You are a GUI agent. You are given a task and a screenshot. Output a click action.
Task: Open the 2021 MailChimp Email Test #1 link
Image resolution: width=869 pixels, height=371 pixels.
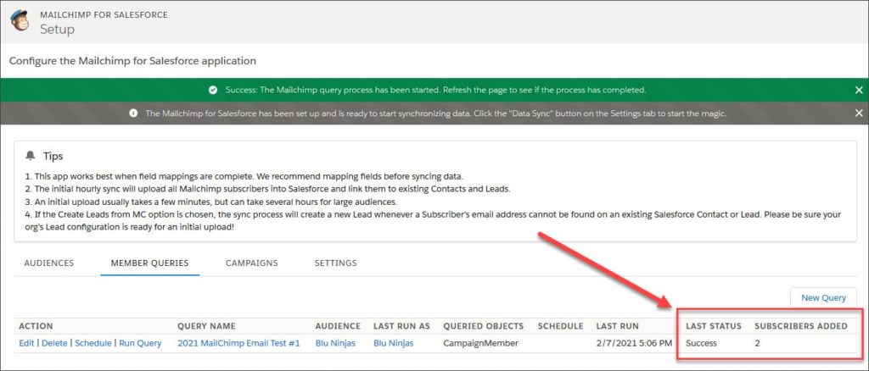click(238, 343)
